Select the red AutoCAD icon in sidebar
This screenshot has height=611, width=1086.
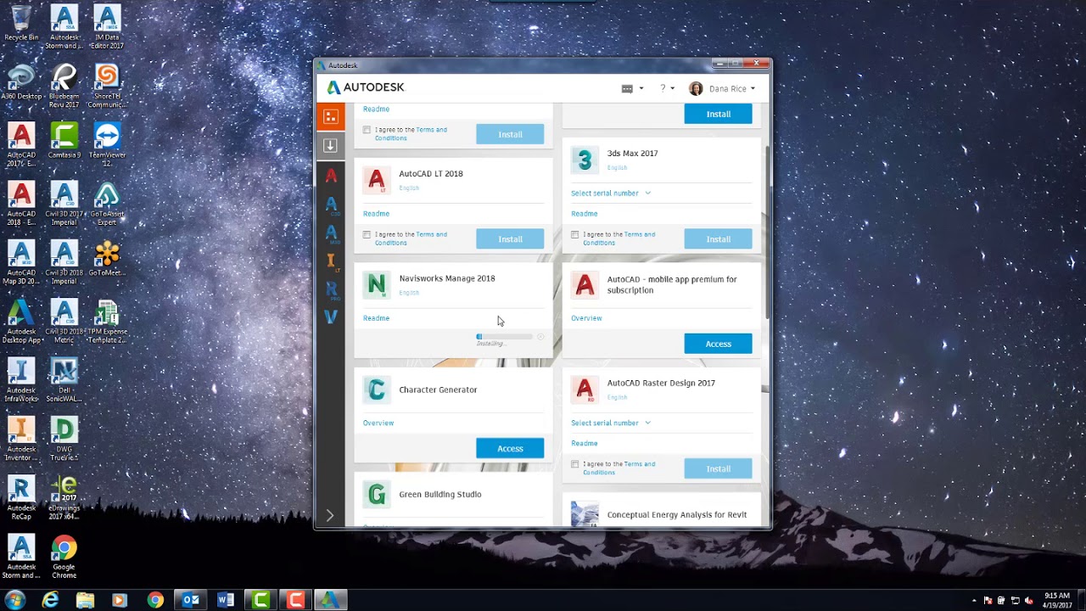tap(331, 176)
